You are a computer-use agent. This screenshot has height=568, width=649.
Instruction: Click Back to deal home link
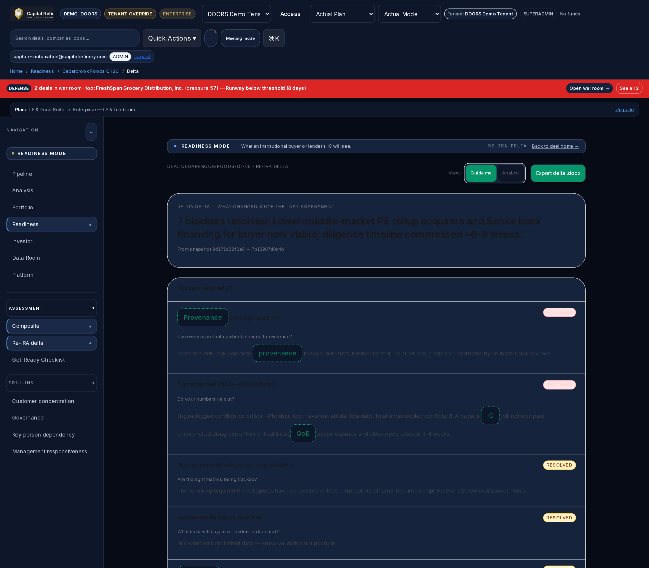click(x=555, y=146)
